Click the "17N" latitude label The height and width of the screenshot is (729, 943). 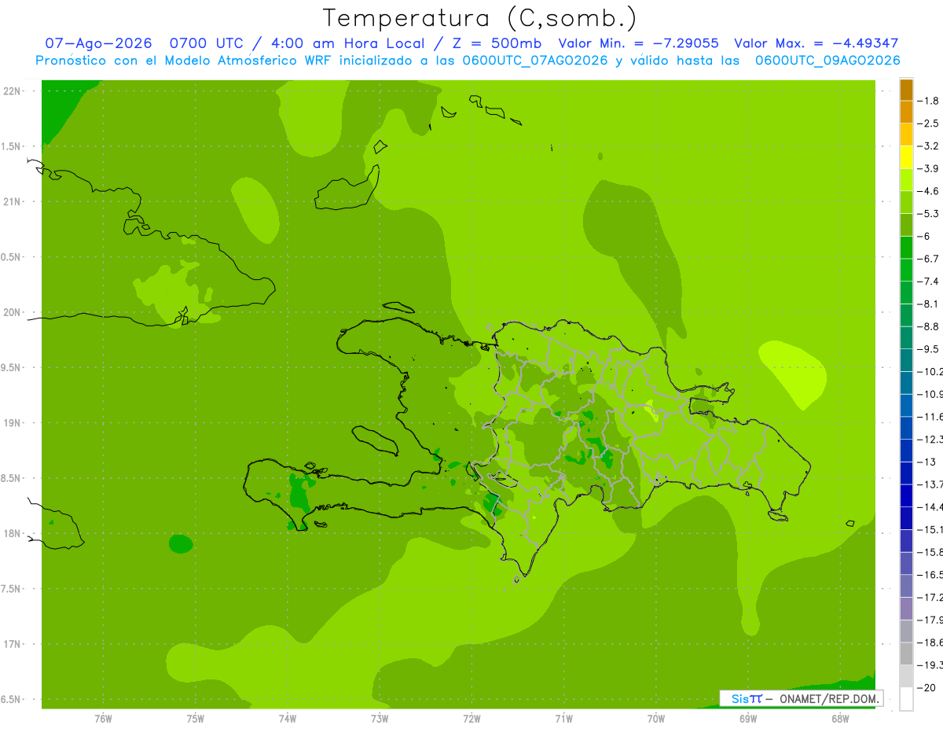click(x=13, y=644)
